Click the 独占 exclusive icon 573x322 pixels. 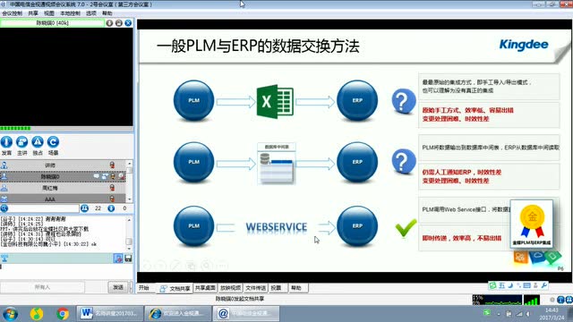click(38, 142)
